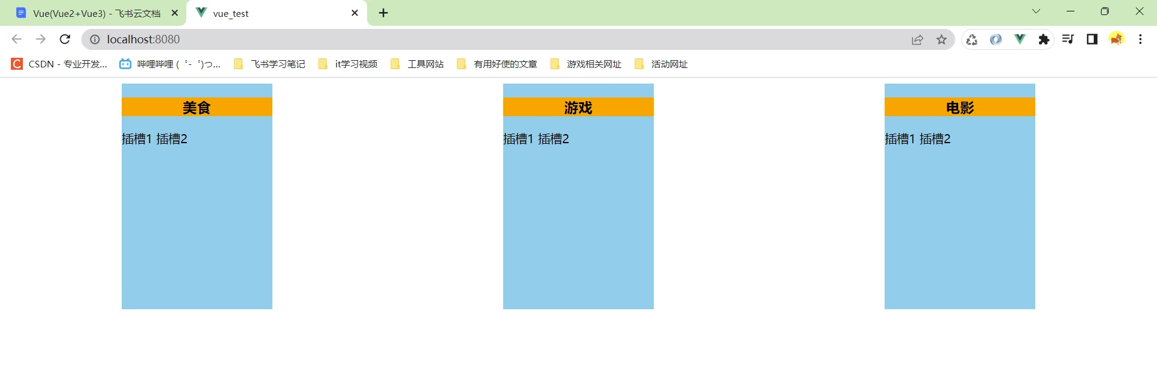Open the CSDN bookmark link
Viewport: 1157px width, 382px height.
pyautogui.click(x=59, y=64)
